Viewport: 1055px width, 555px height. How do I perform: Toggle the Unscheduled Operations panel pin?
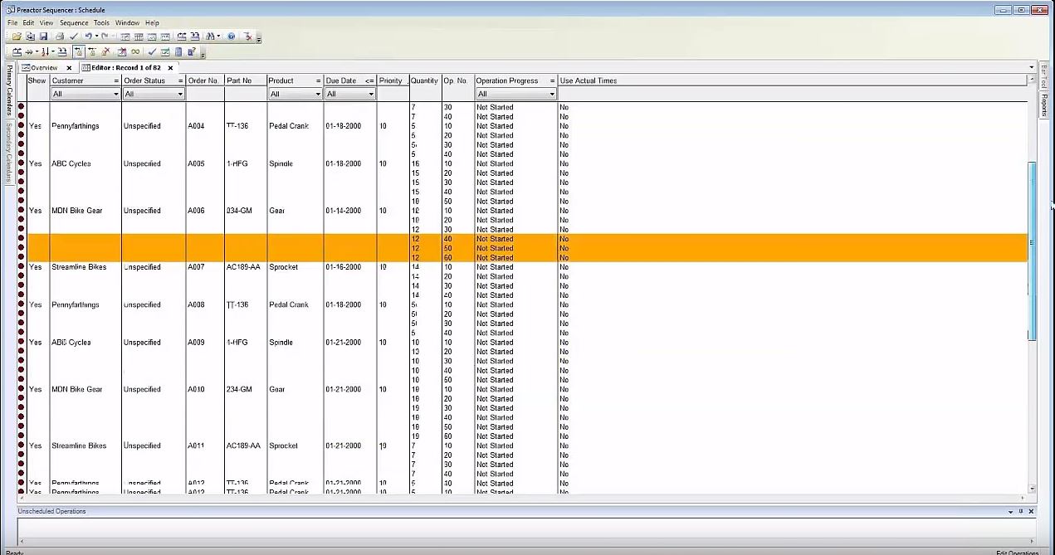point(1021,511)
